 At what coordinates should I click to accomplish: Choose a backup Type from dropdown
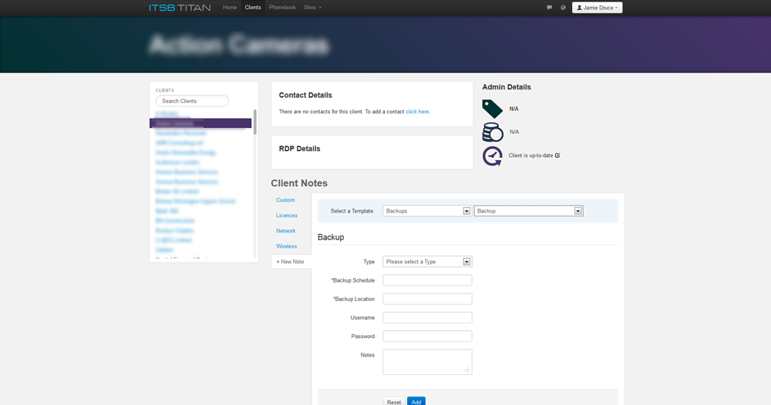pos(426,262)
